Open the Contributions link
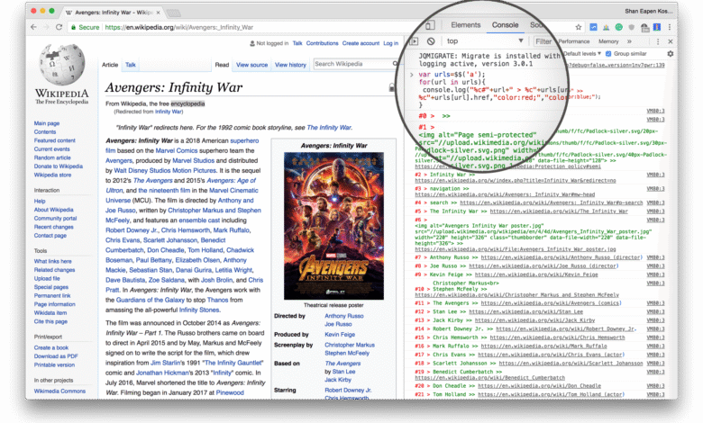Screen dimensions: 703x423 tap(323, 43)
